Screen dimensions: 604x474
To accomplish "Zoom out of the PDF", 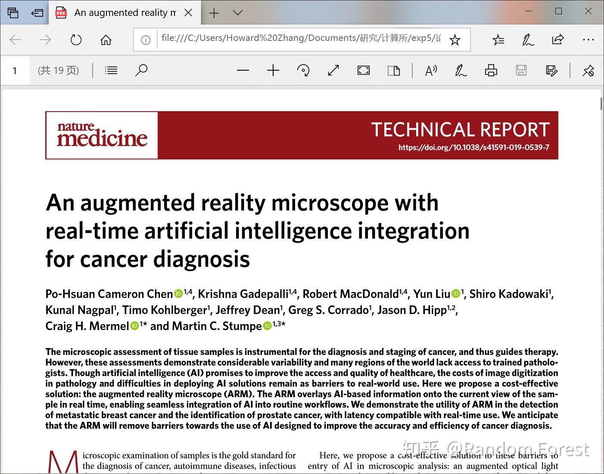I will (x=243, y=70).
